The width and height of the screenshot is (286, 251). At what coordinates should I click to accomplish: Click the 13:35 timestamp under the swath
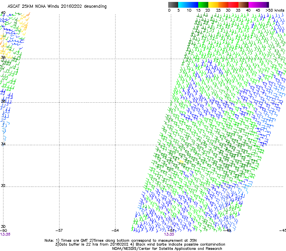pyautogui.click(x=169, y=234)
